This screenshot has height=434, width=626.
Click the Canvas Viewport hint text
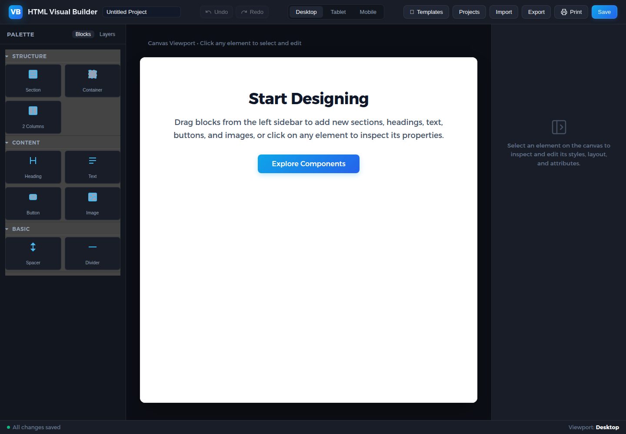coord(224,43)
